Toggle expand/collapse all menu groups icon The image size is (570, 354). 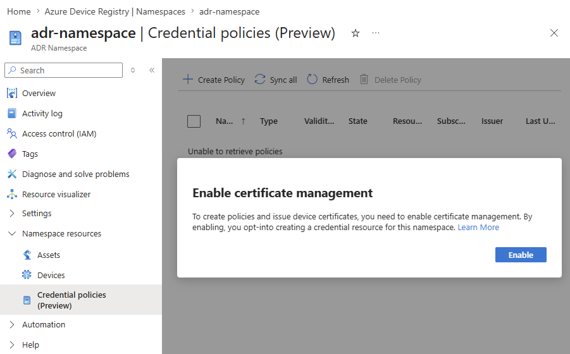point(133,70)
